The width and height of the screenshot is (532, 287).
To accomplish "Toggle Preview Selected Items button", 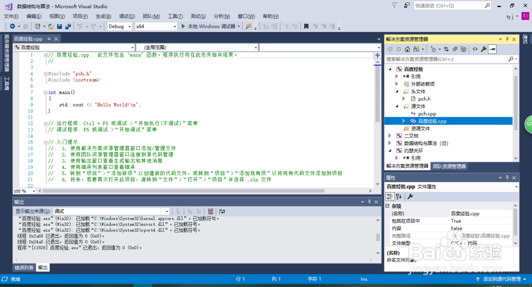I will 492,49.
